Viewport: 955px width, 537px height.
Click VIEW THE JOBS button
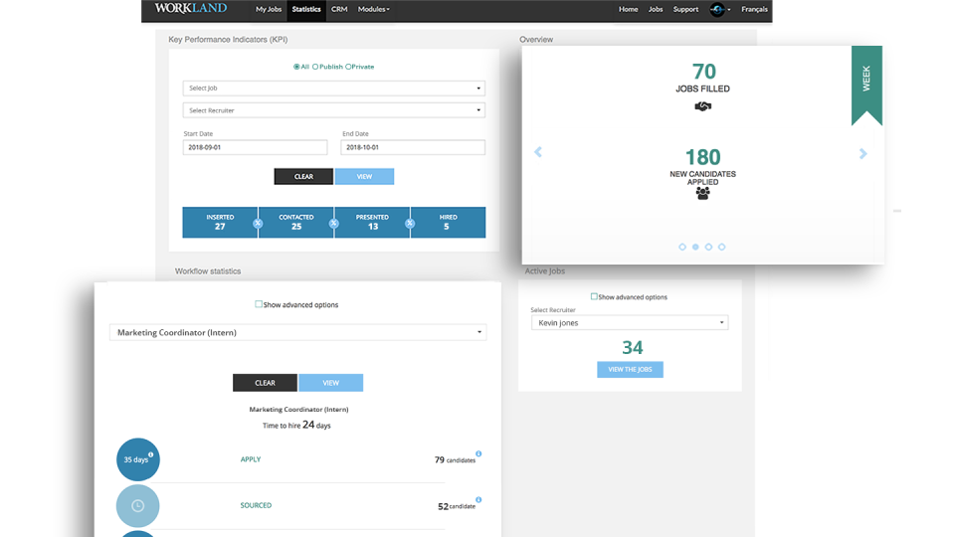pos(630,370)
